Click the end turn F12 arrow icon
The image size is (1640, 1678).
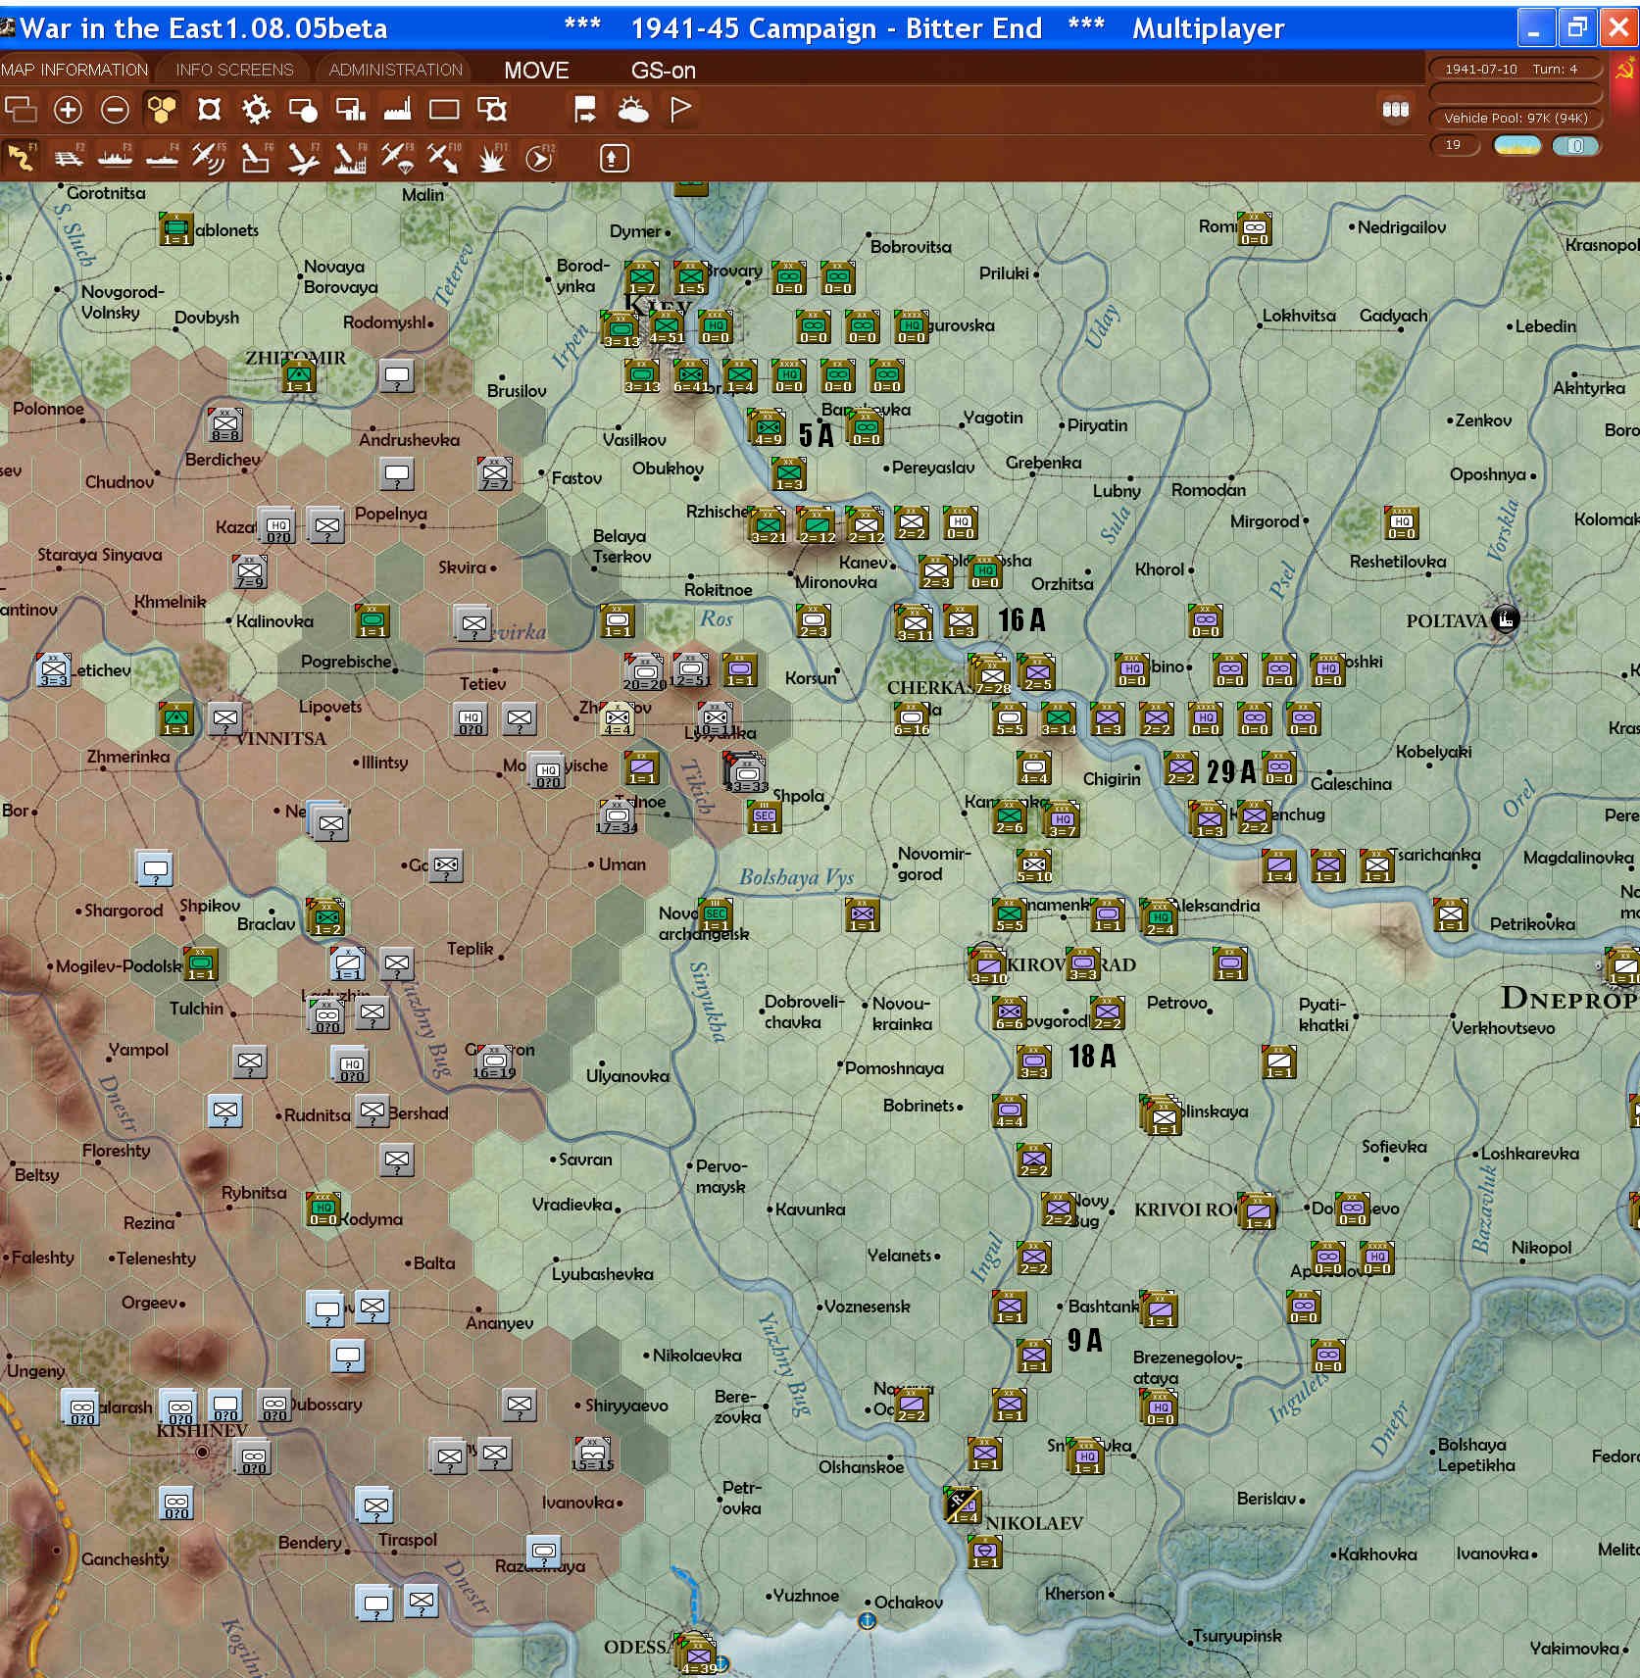(538, 158)
